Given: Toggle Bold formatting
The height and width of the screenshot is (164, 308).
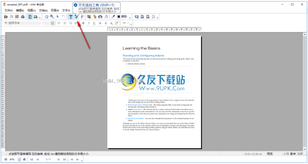Looking at the screenshot, I should pos(83,23).
